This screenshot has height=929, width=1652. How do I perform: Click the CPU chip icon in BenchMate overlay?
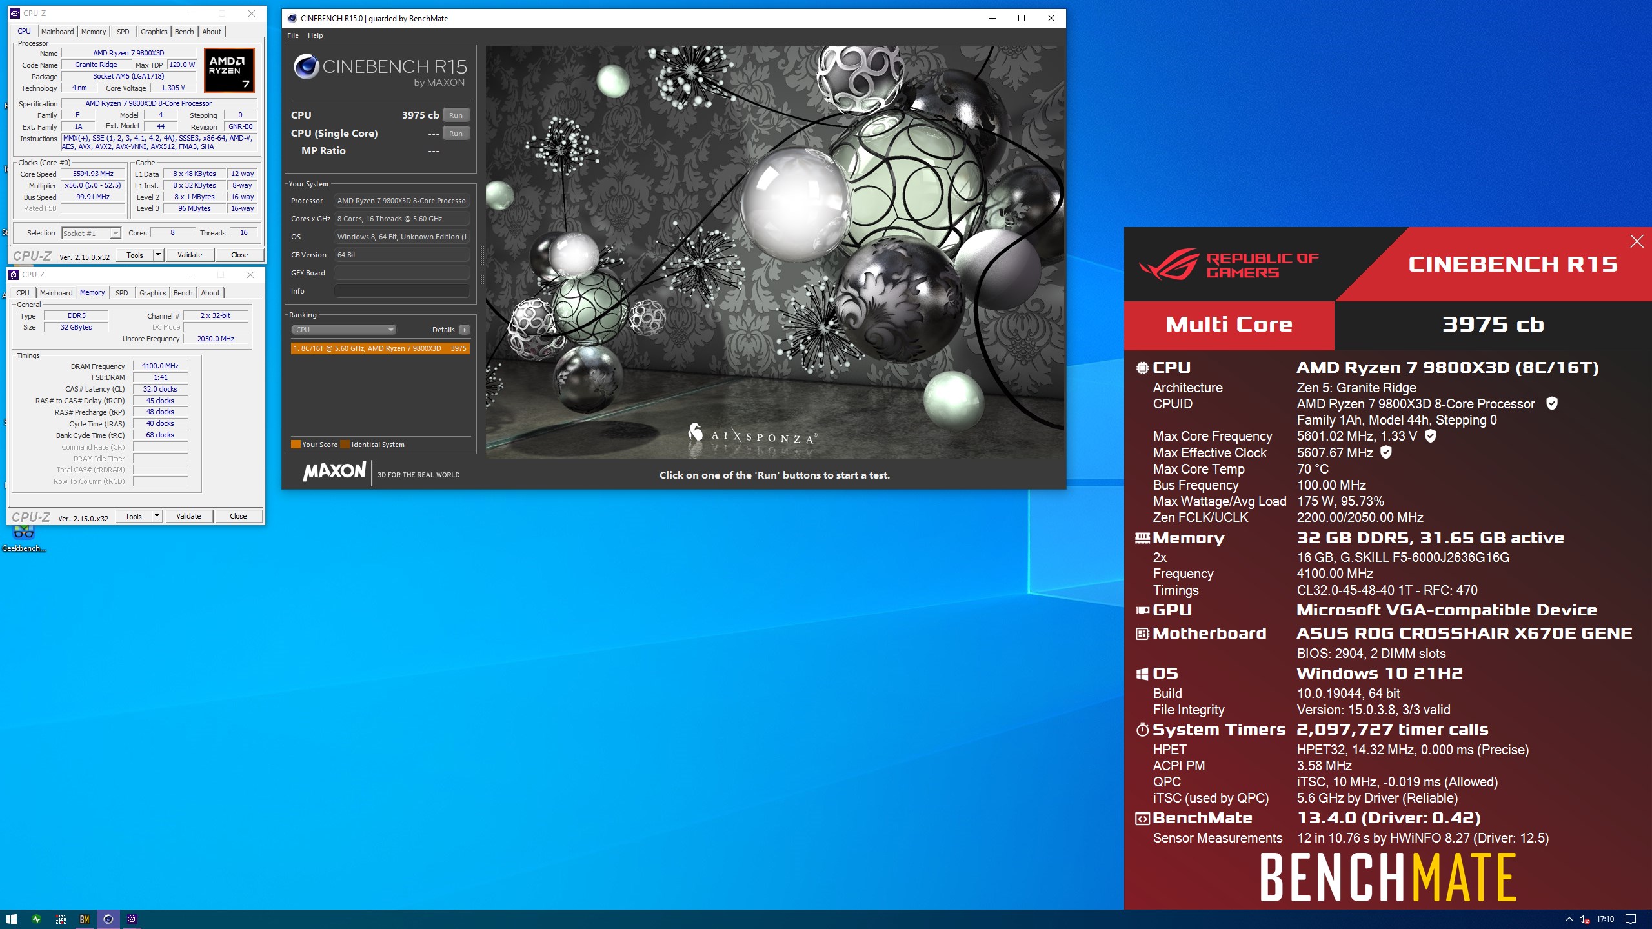click(1142, 368)
